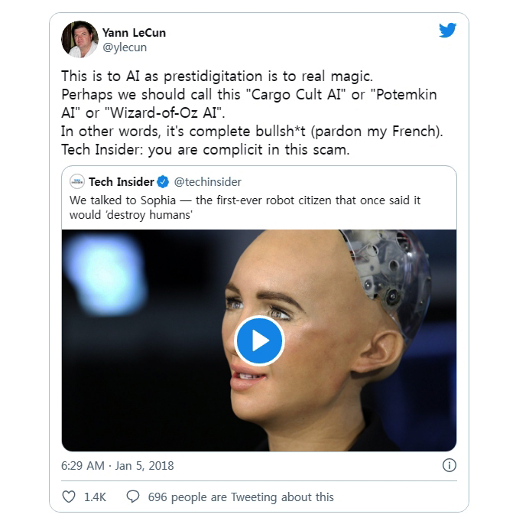Open the Tech Insider account name
This screenshot has height=521, width=516.
tap(122, 182)
